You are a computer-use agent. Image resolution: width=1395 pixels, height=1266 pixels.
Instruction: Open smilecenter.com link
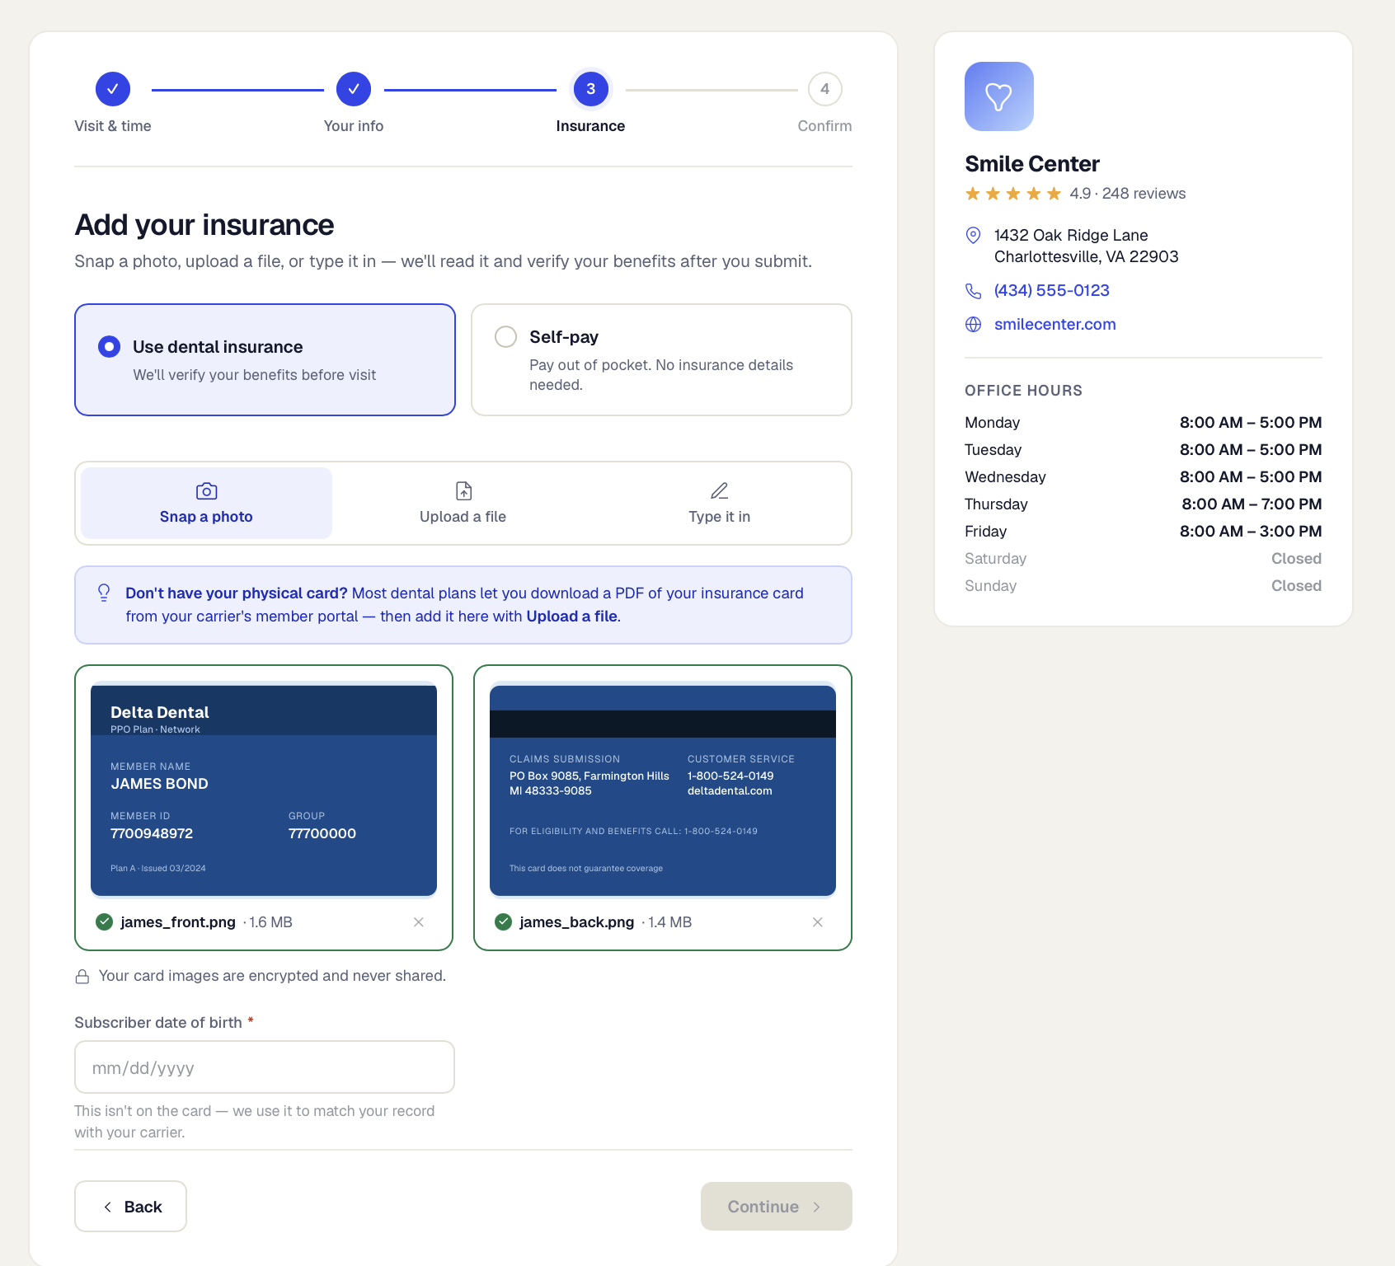point(1055,325)
